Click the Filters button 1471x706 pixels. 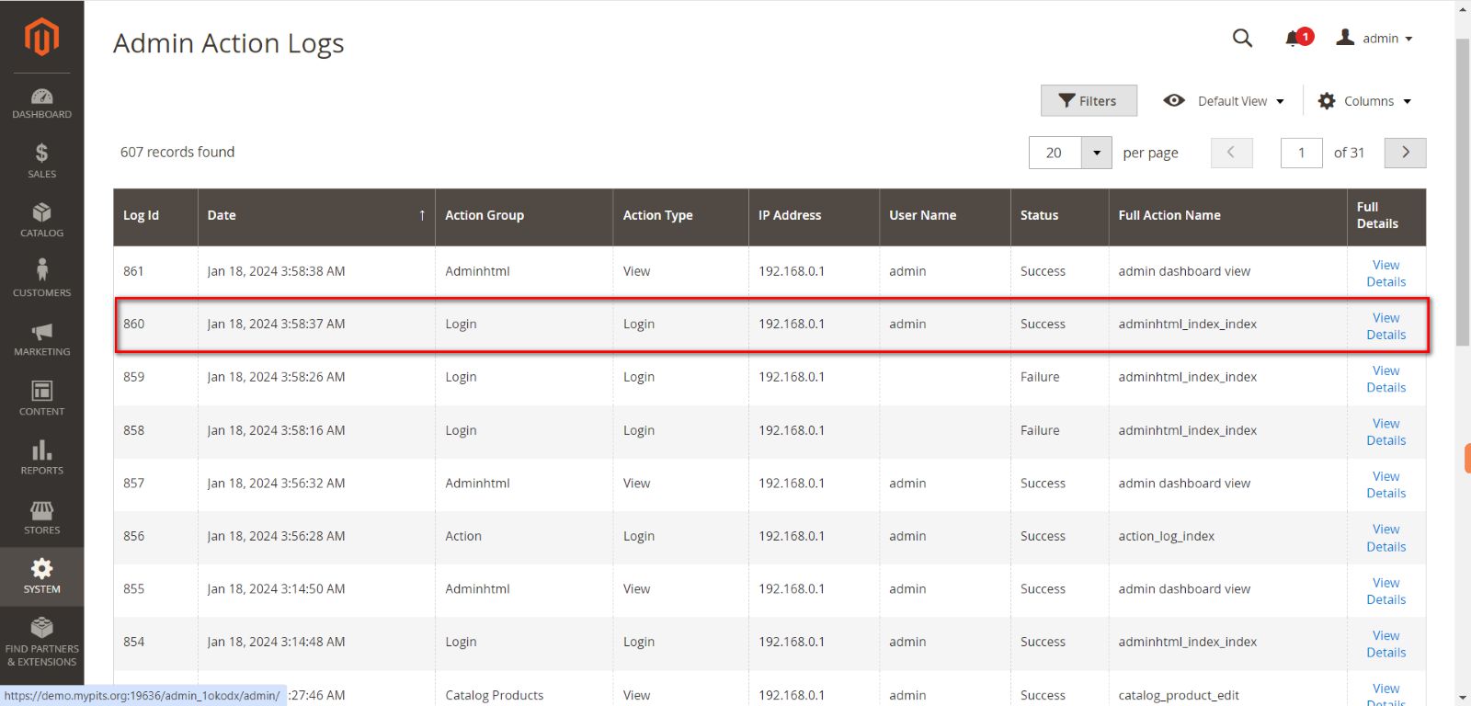click(x=1089, y=101)
